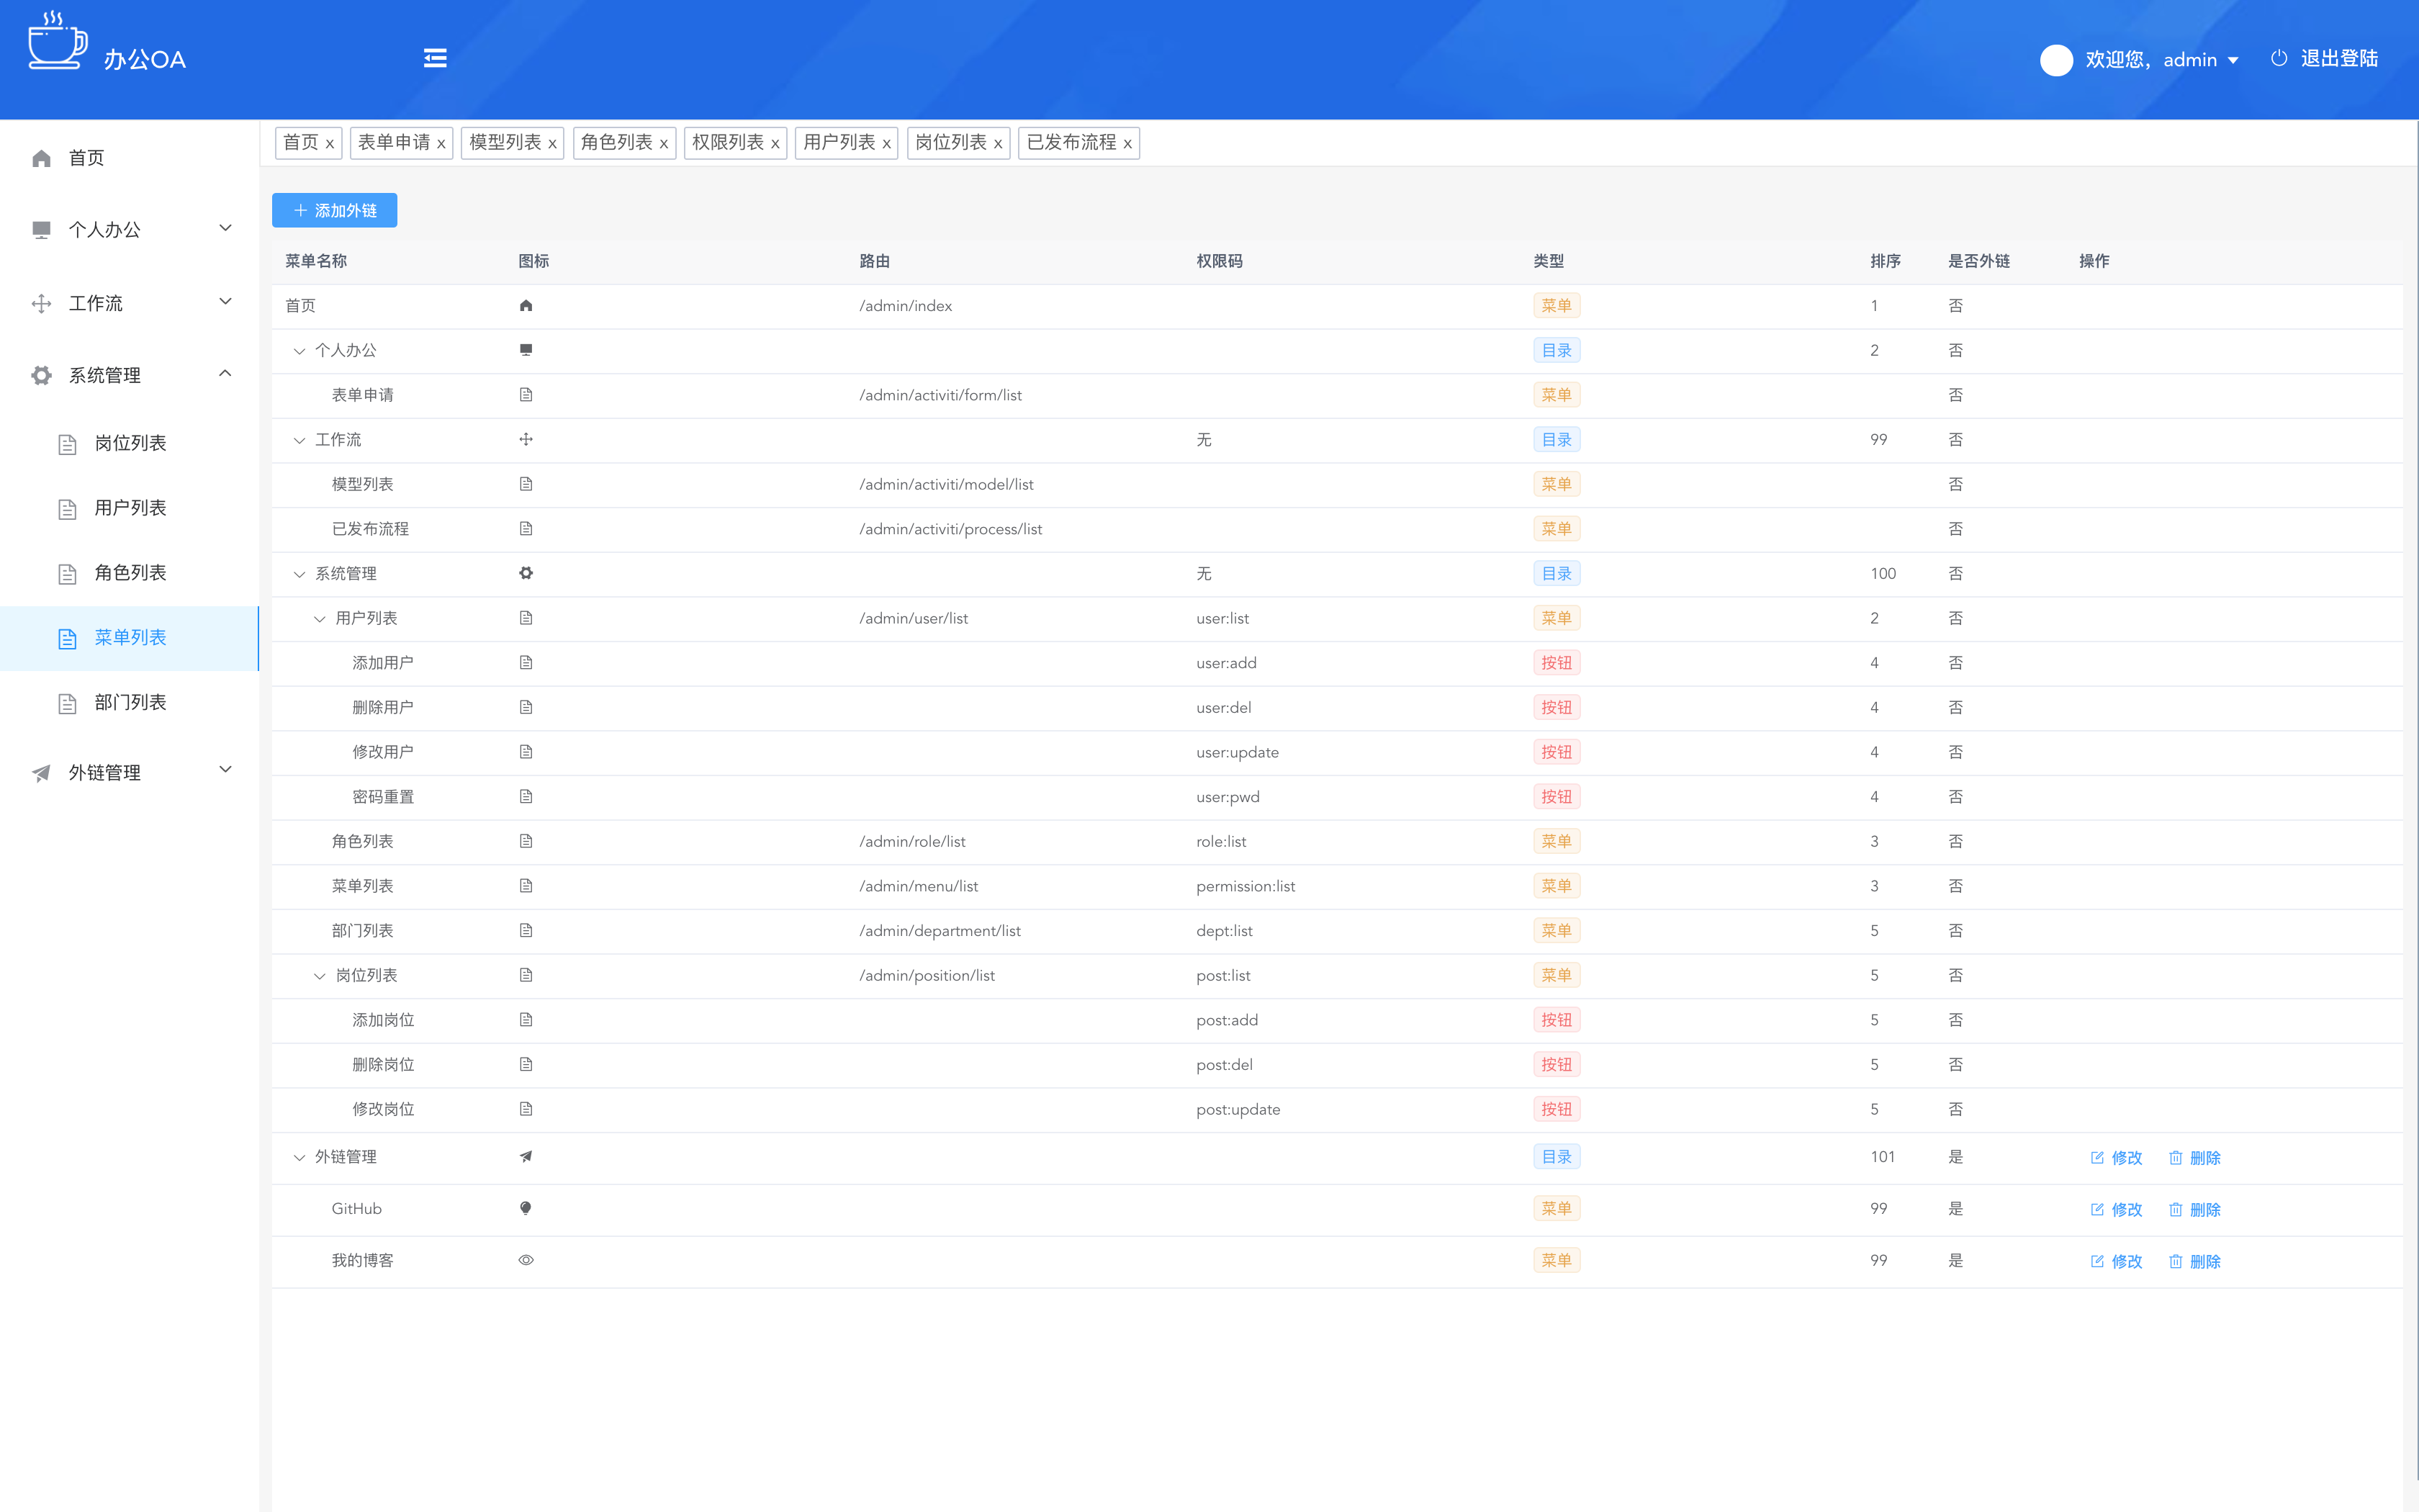Close the 岗位列表 tab
This screenshot has height=1512, width=2419.
[x=998, y=144]
